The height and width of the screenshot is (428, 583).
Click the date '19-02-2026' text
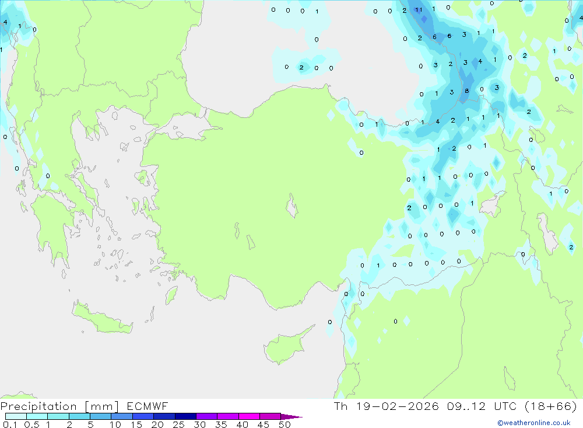[x=398, y=406]
